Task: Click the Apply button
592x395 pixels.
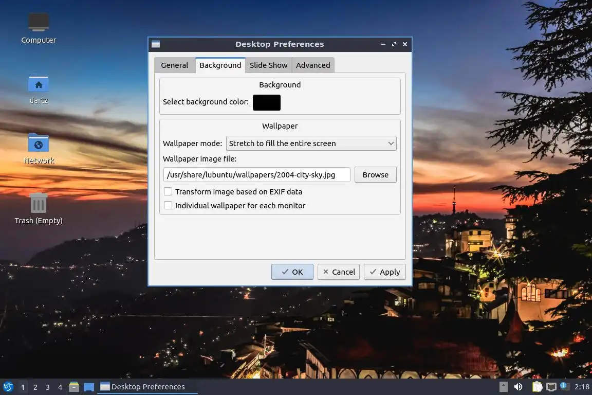Action: 385,272
